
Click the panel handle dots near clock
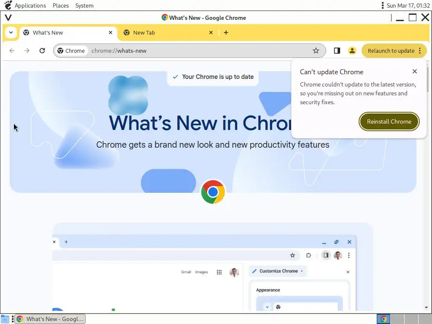(382, 5)
